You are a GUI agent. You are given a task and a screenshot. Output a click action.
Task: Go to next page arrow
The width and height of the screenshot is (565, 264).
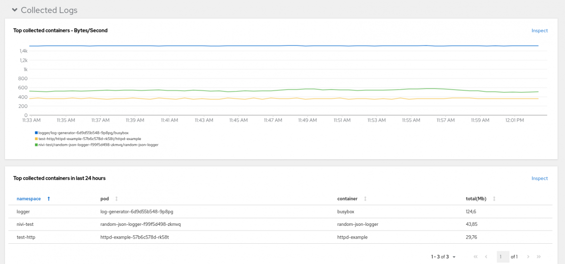tap(528, 257)
